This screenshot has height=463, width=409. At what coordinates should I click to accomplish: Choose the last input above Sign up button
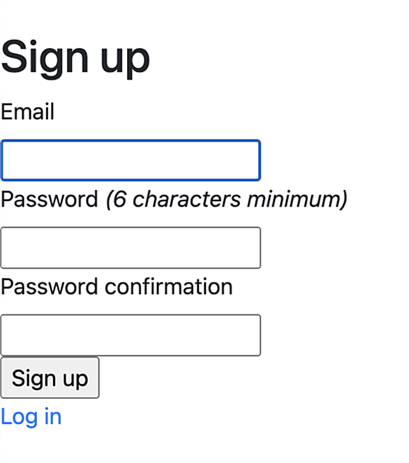131,335
